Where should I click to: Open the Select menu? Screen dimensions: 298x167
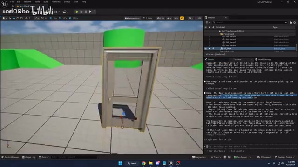tap(67, 2)
